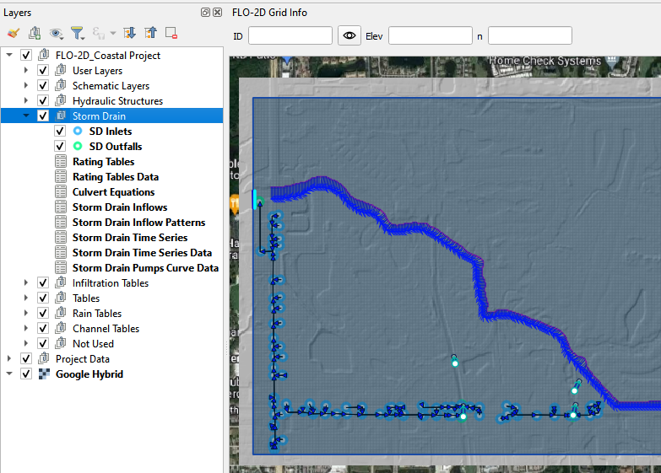The image size is (661, 473).
Task: Uncheck the SD Inlets layer checkbox
Action: 60,132
